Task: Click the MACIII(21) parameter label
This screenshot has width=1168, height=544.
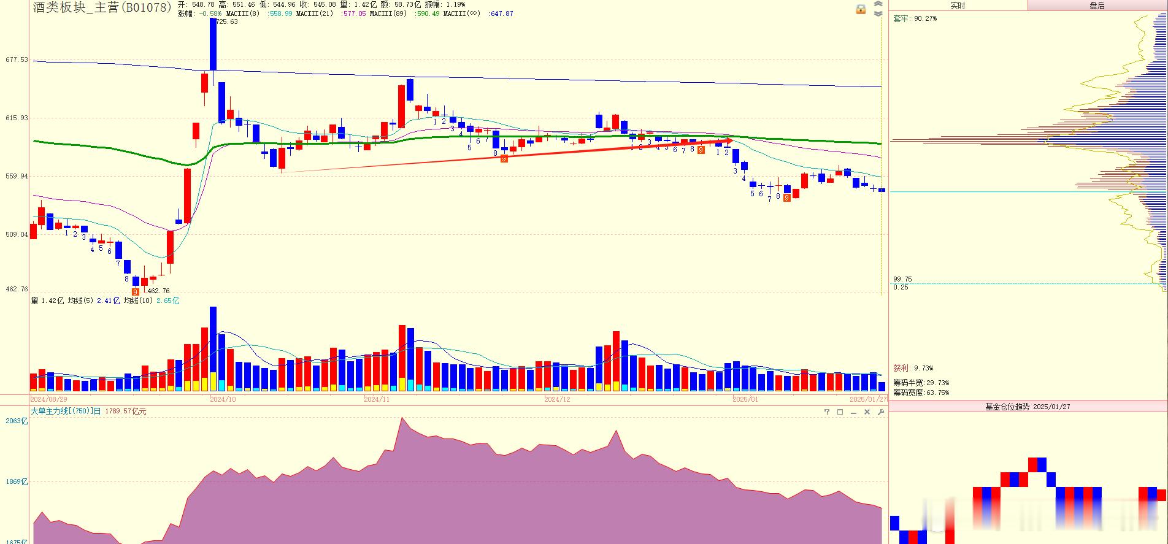Action: point(315,13)
